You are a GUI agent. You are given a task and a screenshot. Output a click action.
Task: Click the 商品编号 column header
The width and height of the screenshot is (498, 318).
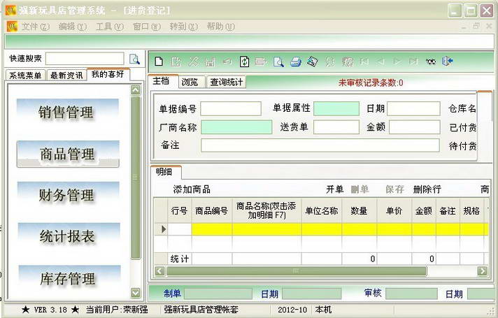(x=211, y=211)
